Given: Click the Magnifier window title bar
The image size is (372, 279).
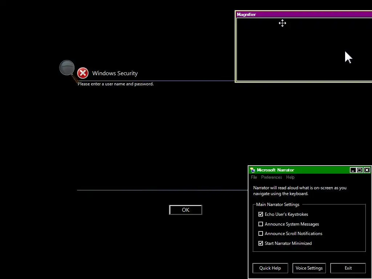Looking at the screenshot, I should [304, 14].
